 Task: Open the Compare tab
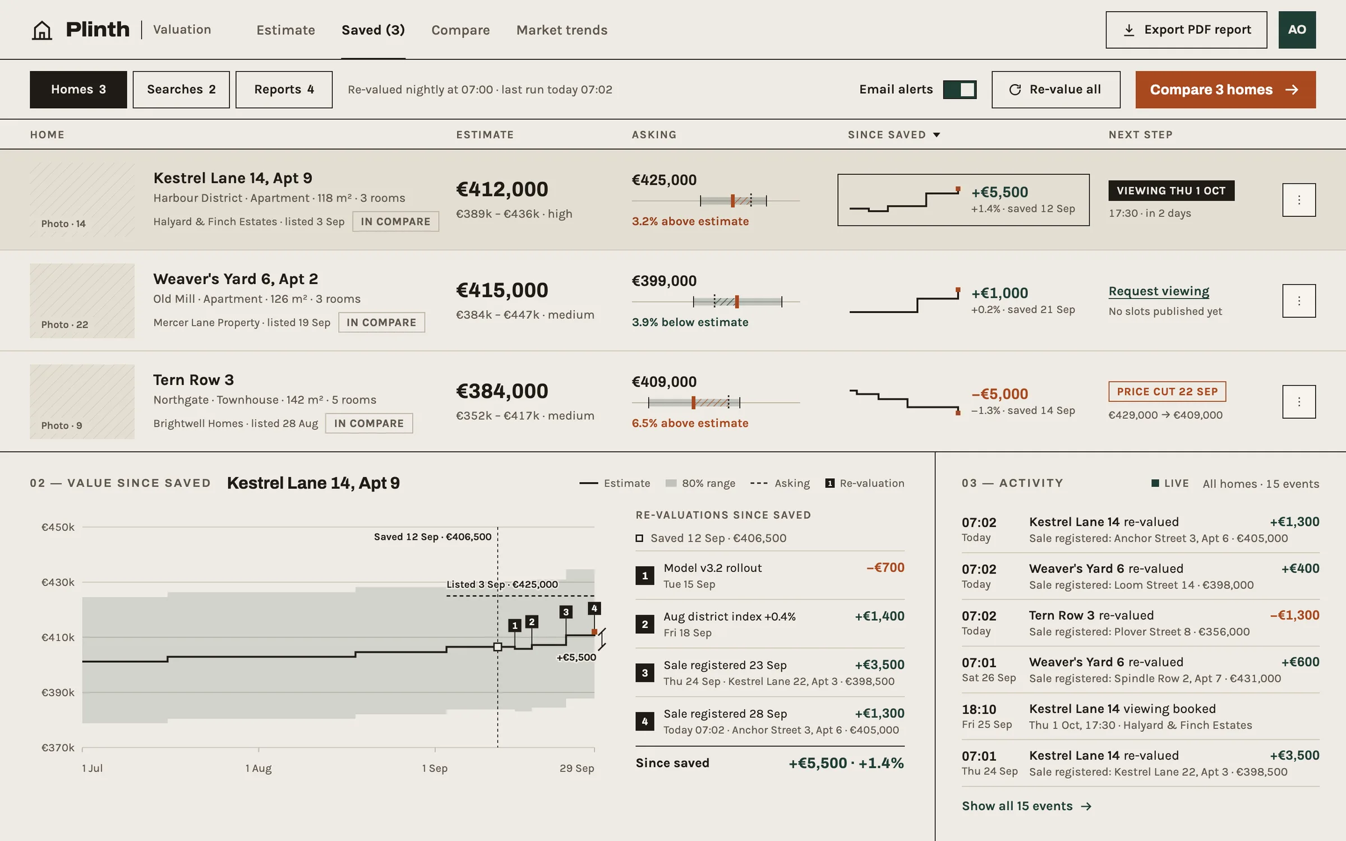pyautogui.click(x=460, y=30)
